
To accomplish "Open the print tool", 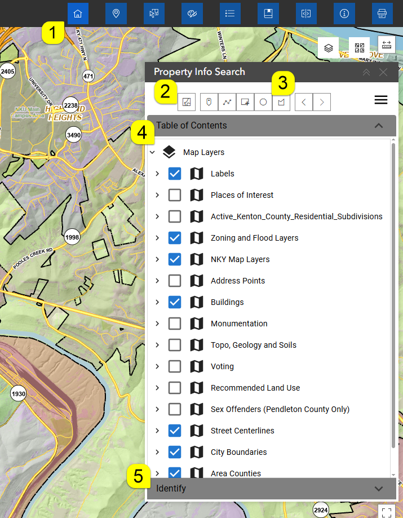I will point(382,14).
